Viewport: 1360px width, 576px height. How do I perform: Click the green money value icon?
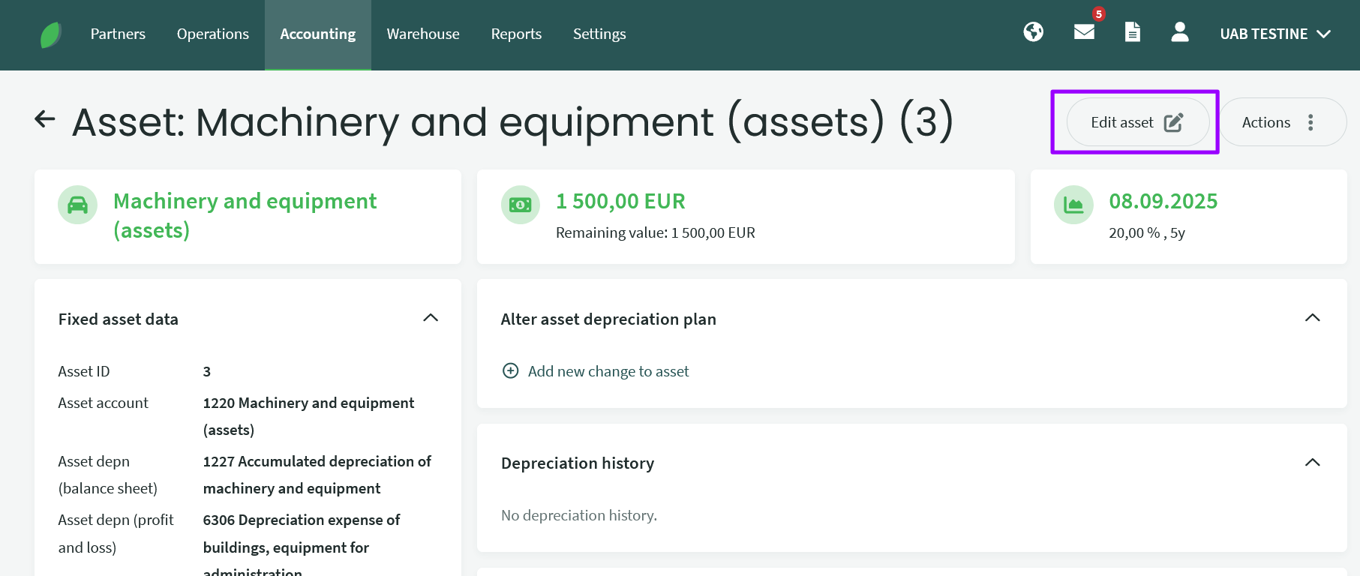pyautogui.click(x=521, y=205)
